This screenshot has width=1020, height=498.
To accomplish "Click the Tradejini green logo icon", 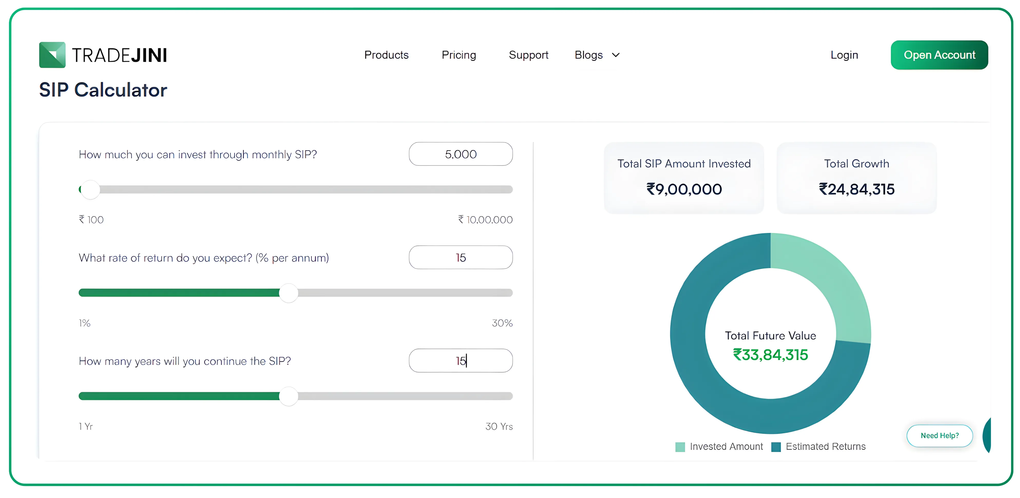I will [x=52, y=55].
